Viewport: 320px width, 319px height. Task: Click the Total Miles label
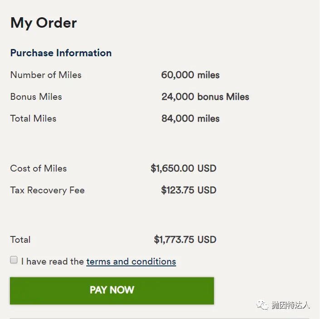34,118
